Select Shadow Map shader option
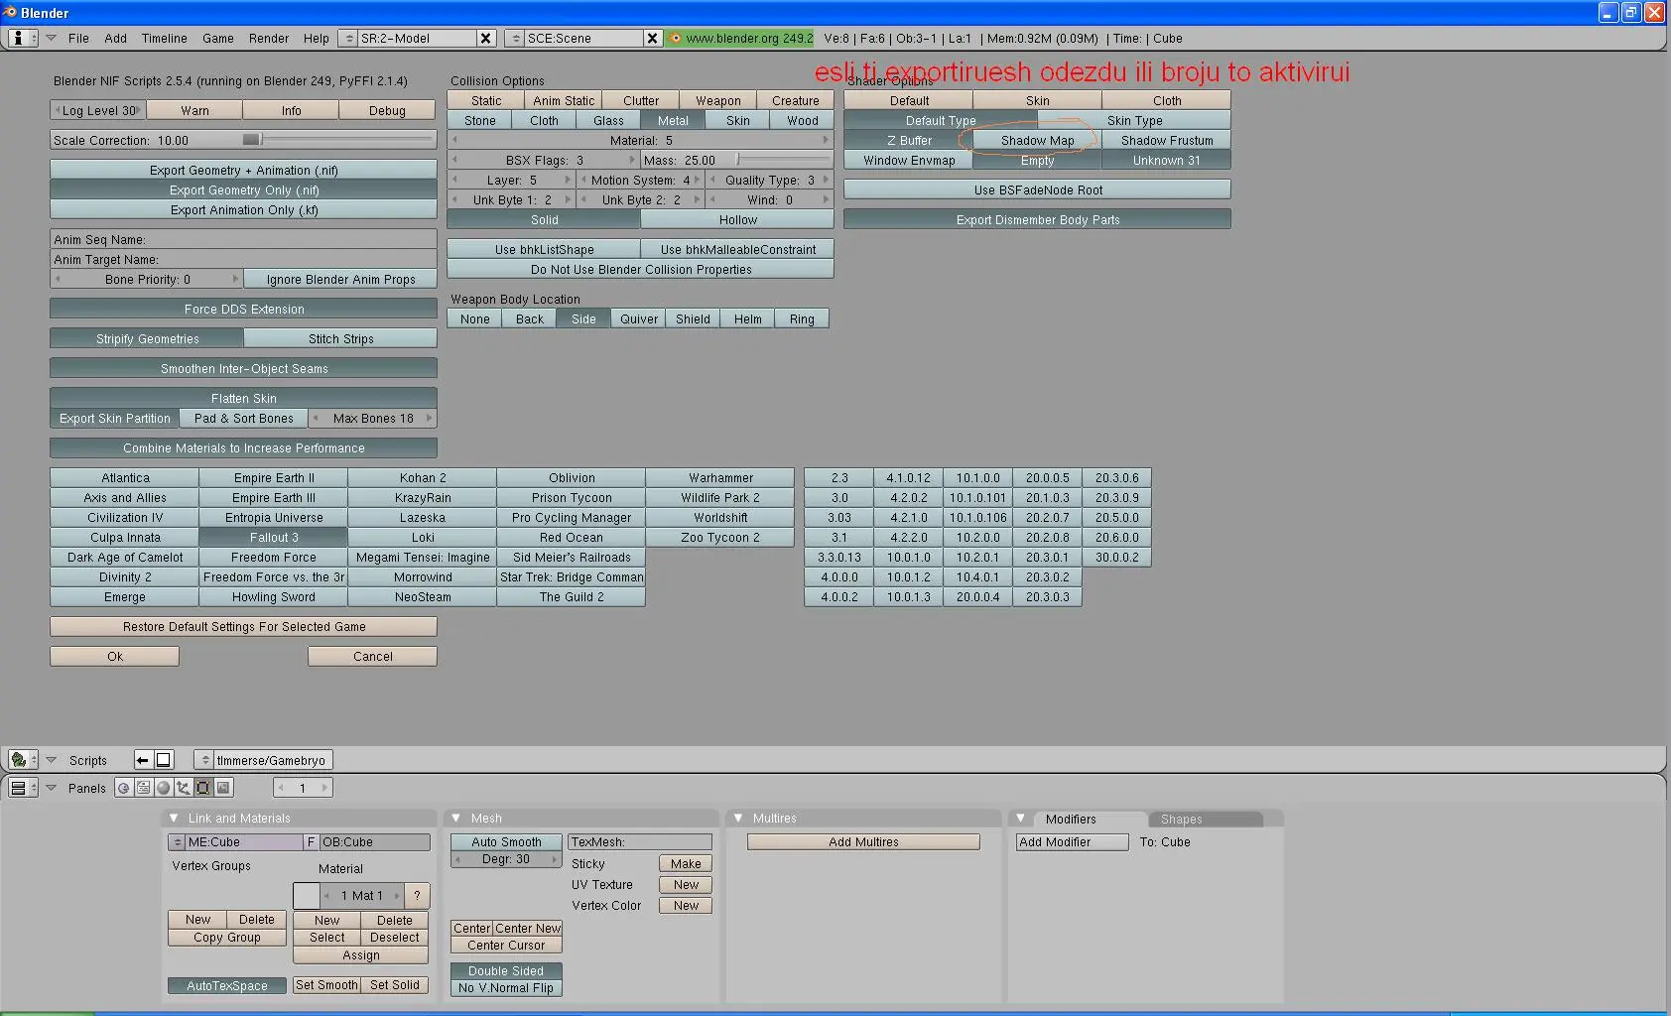 1037,140
